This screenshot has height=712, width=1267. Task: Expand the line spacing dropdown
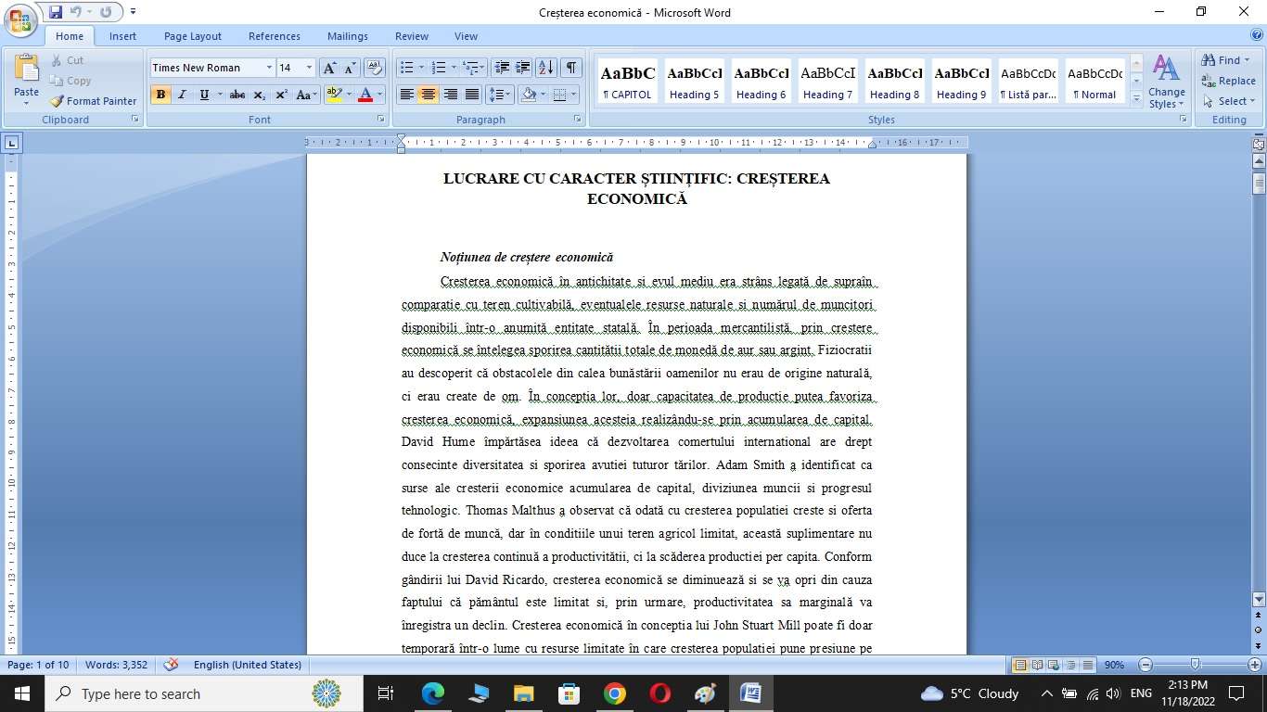[x=509, y=95]
